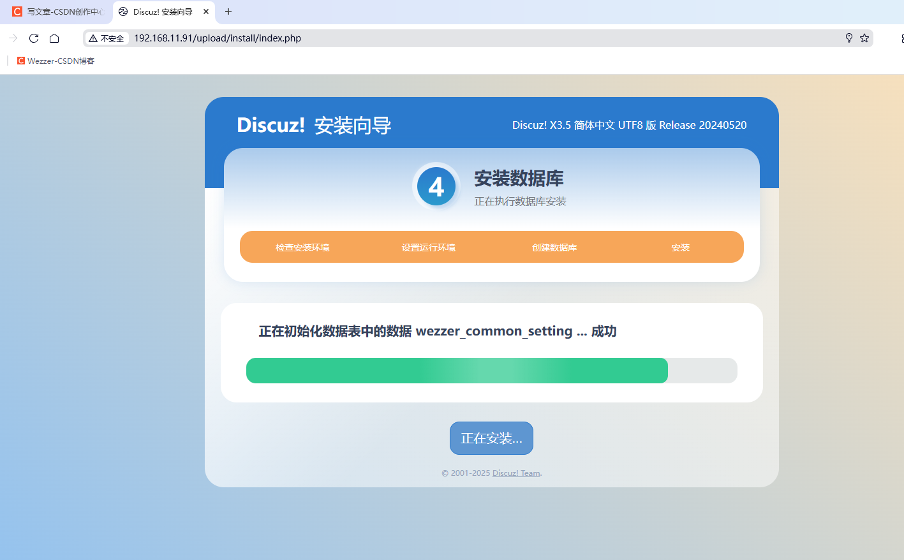Viewport: 904px width, 560px height.
Task: Close the Discuz! 安装向导 tab
Action: tap(206, 11)
